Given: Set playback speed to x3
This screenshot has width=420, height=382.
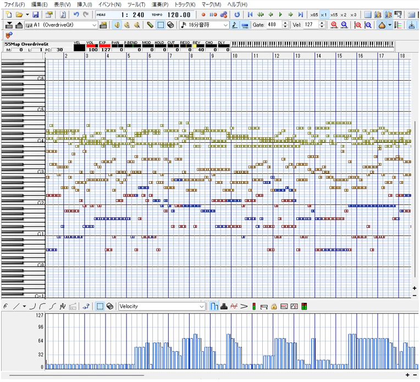Looking at the screenshot, I should pyautogui.click(x=353, y=15).
